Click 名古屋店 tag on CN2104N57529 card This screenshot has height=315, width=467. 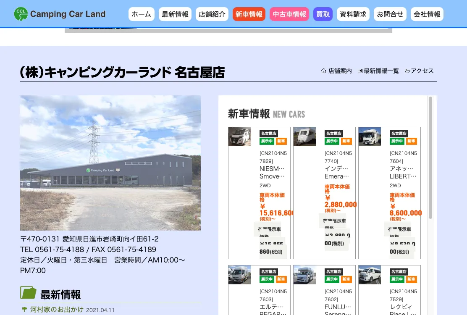tap(399, 272)
